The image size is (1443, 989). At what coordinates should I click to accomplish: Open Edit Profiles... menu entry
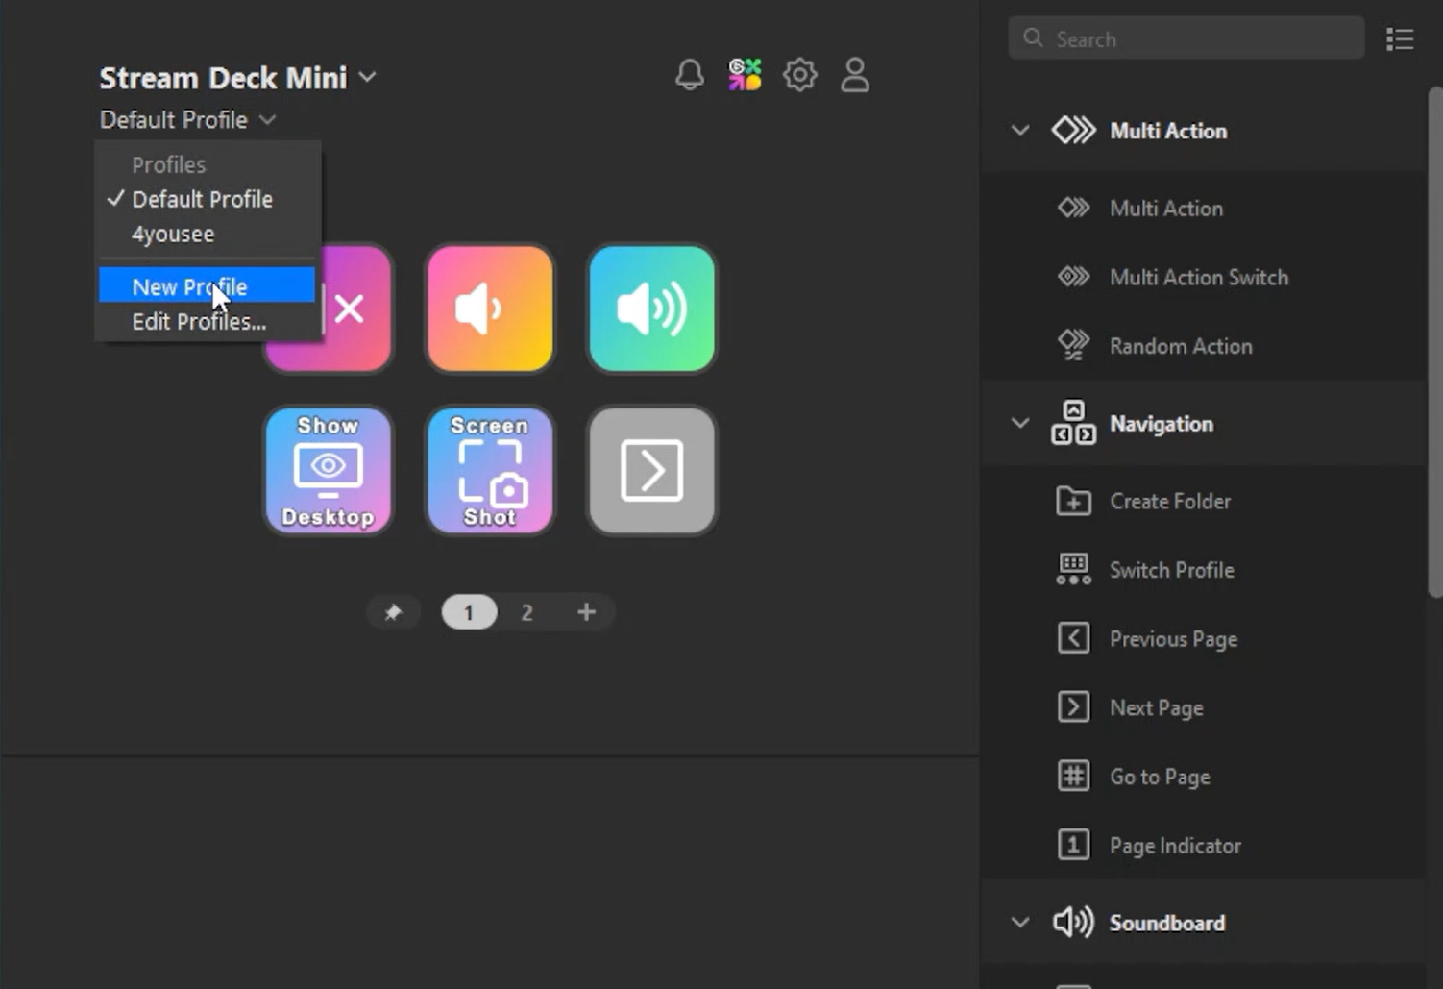point(207,322)
